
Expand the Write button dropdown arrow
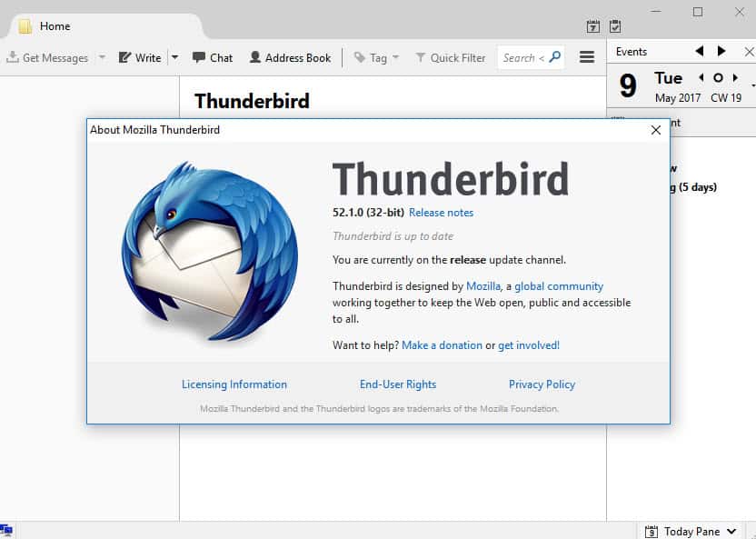[175, 57]
